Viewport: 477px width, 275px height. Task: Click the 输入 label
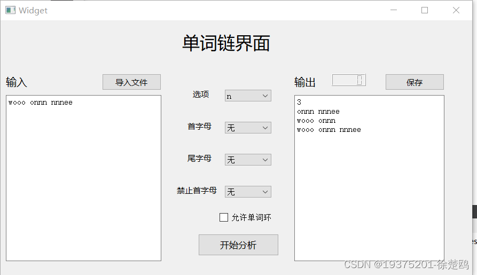[17, 82]
